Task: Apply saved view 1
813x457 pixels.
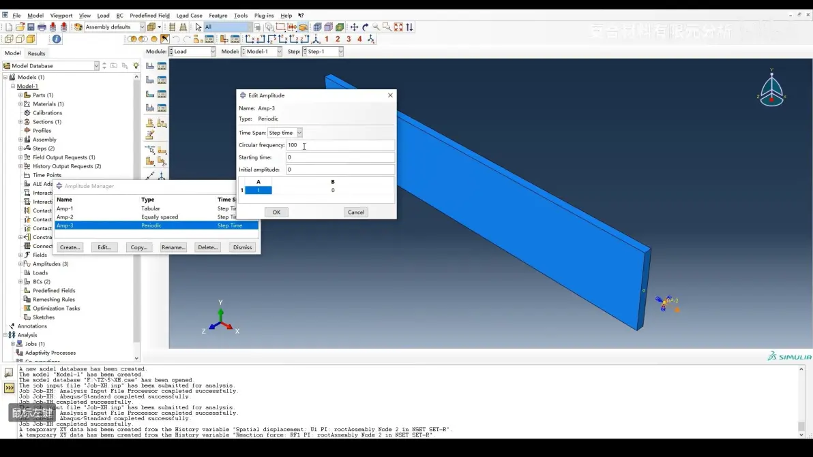Action: point(327,39)
